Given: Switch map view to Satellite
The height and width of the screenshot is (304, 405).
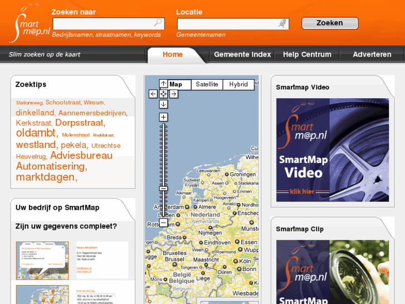Looking at the screenshot, I should click(x=207, y=85).
